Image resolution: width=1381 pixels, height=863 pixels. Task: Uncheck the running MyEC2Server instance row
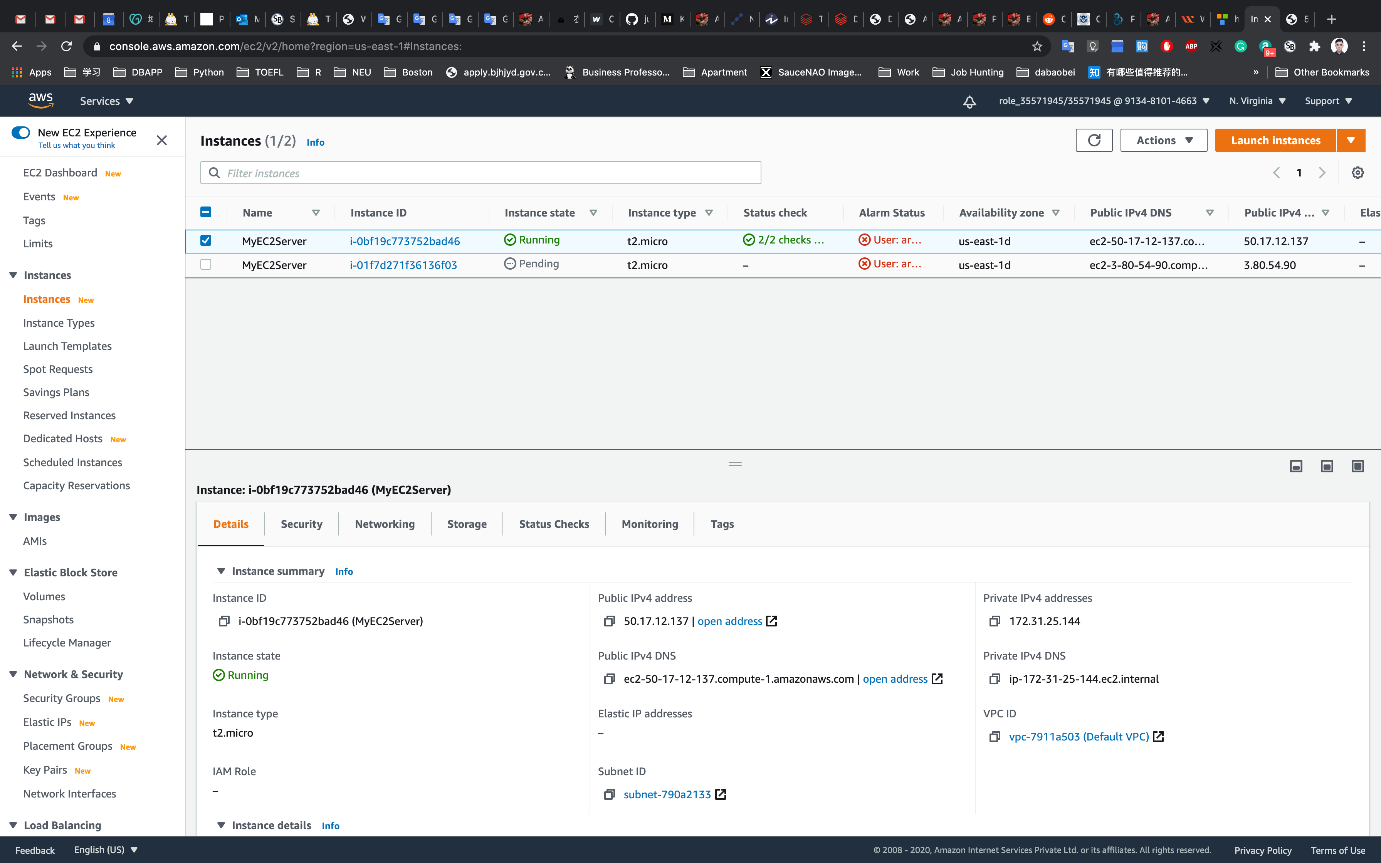click(206, 241)
